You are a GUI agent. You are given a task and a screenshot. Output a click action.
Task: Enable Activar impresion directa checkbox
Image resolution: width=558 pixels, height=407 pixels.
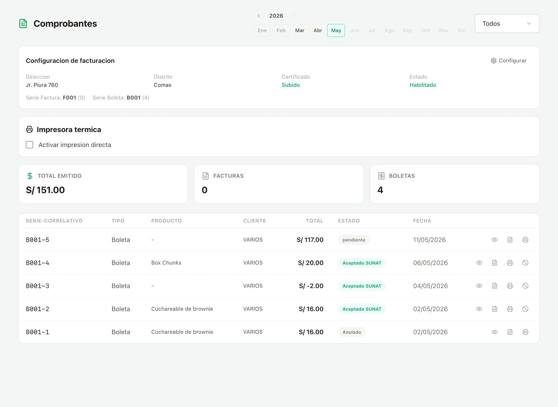point(29,145)
